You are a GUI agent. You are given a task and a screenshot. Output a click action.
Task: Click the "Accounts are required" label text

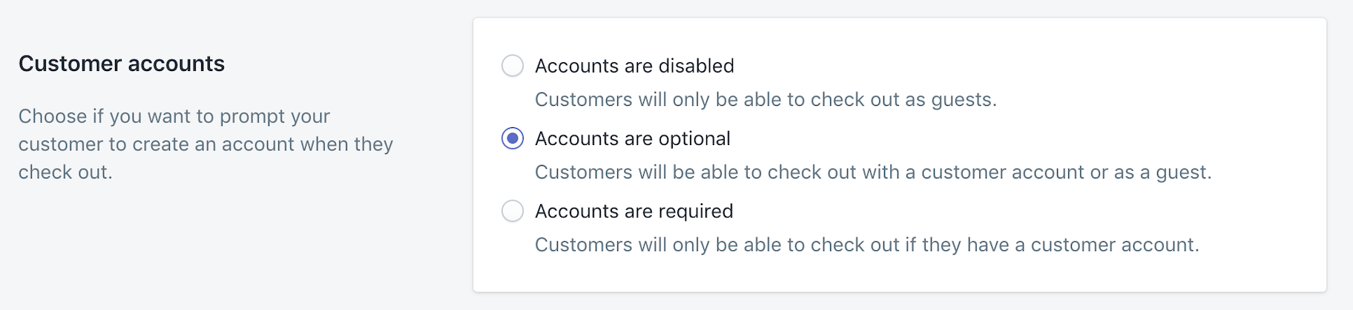coord(633,211)
